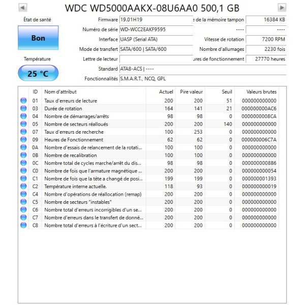This screenshot has height=305, width=305.
Task: Click status orb for Heures de Fonctionnement
Action: (23, 139)
